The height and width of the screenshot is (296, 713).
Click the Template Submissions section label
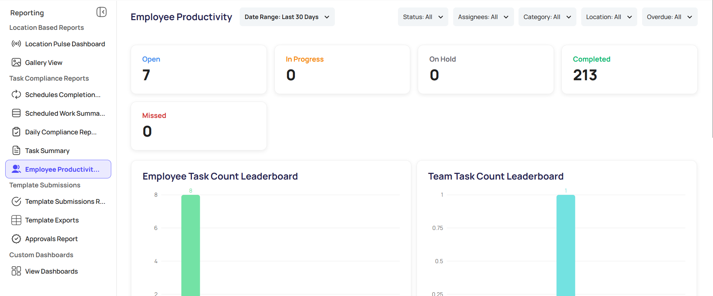point(45,185)
